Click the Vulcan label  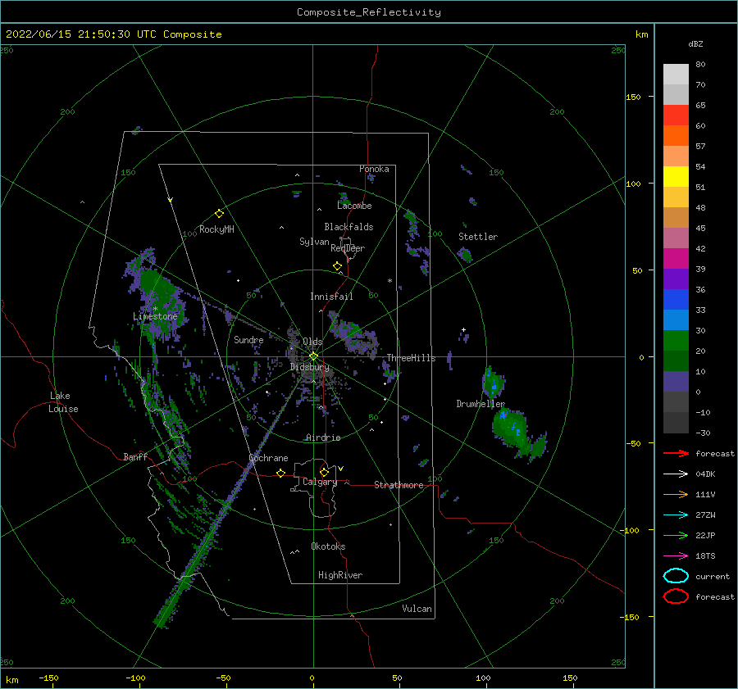coord(417,609)
